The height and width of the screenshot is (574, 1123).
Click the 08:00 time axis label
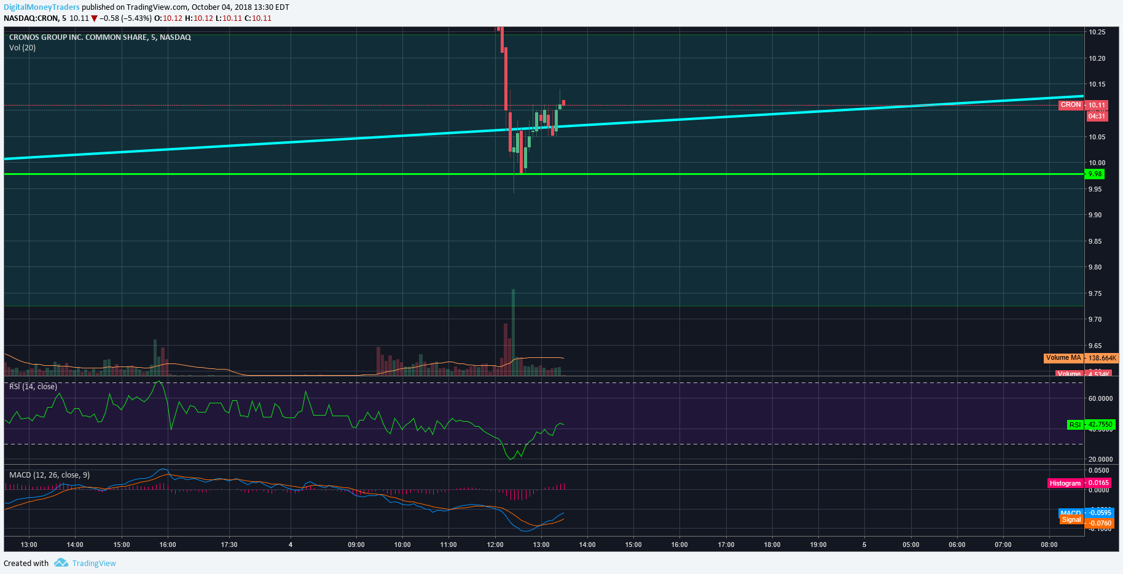click(x=1049, y=545)
